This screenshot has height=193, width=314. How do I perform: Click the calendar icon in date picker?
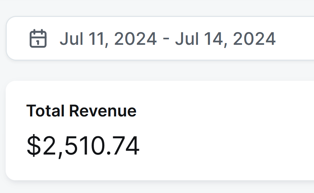coord(38,38)
